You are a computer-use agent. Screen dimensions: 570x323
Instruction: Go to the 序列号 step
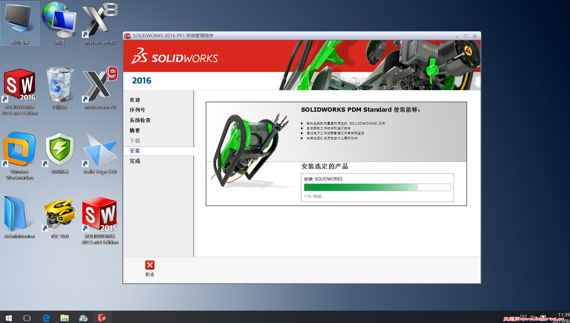point(137,110)
